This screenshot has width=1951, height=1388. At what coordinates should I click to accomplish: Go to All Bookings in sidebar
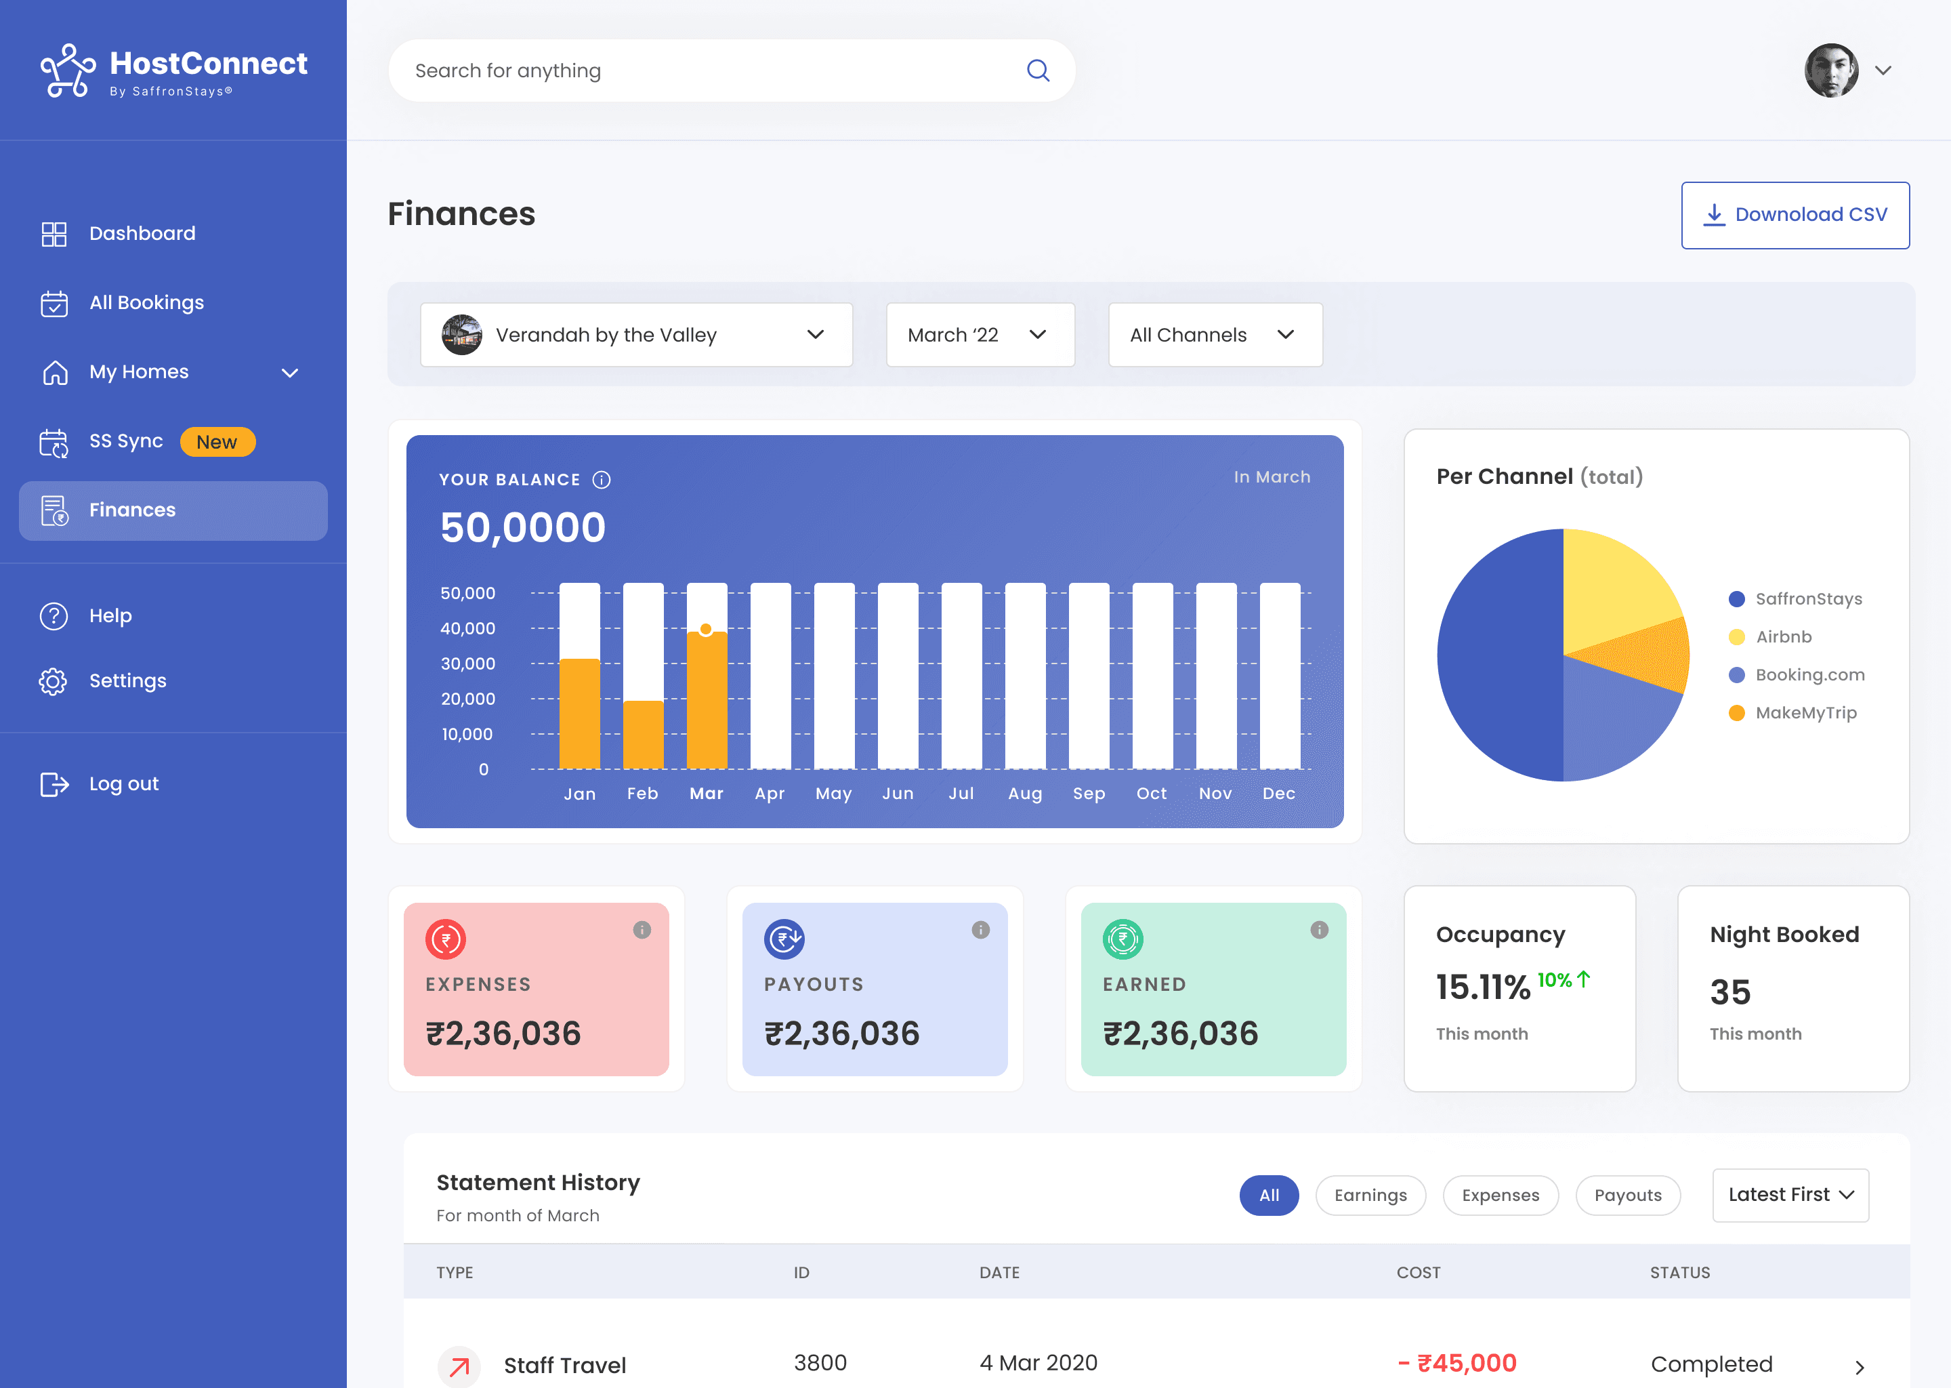point(146,302)
